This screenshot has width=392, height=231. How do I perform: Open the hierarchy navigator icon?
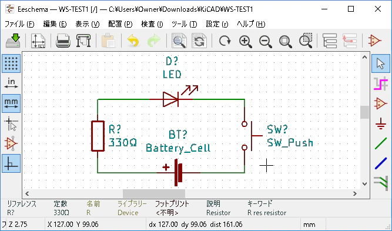pos(330,41)
